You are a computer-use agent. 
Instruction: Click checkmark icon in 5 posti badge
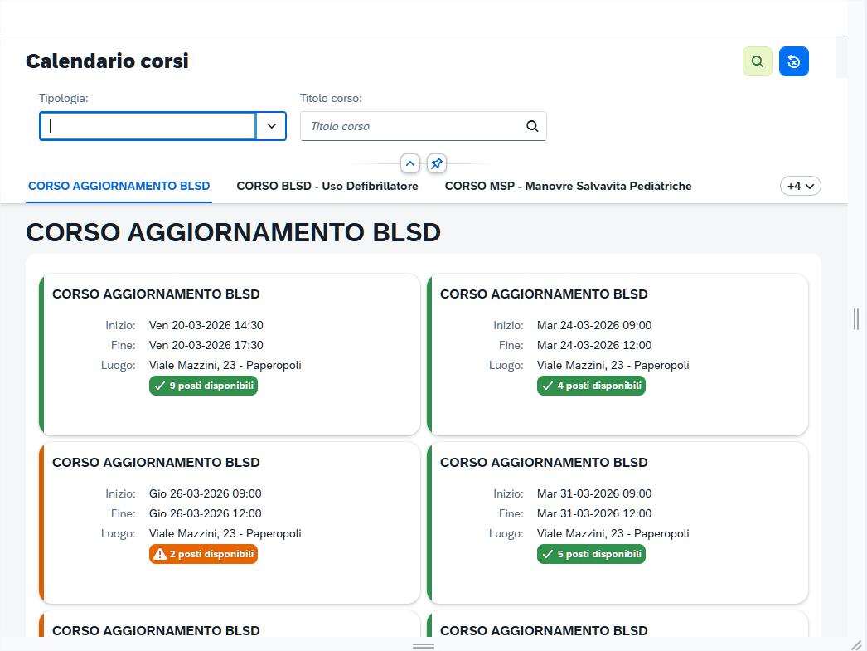547,554
